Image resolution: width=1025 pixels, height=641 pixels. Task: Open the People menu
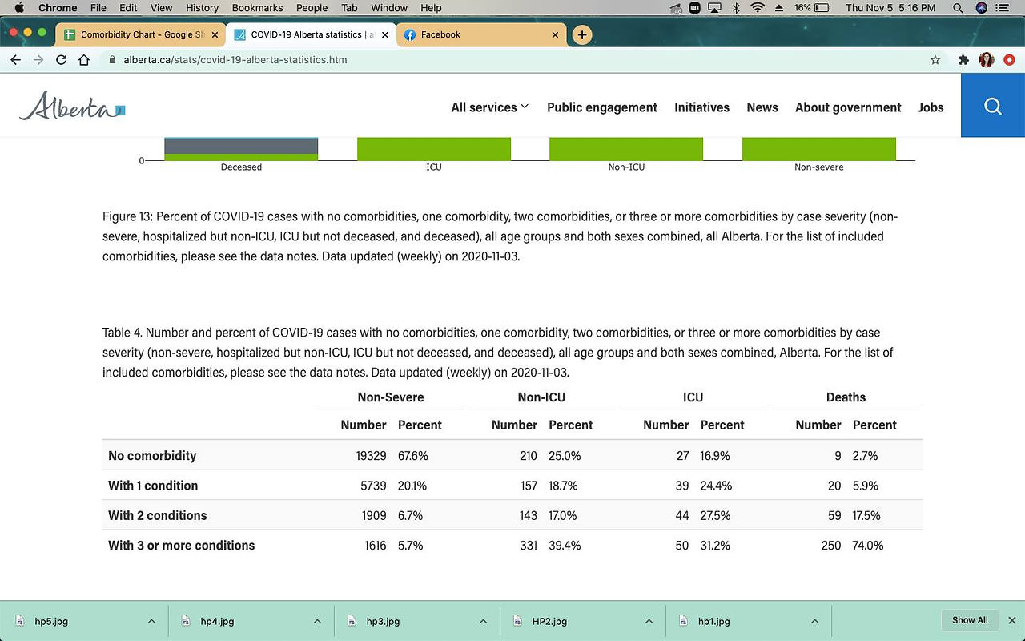pos(312,8)
